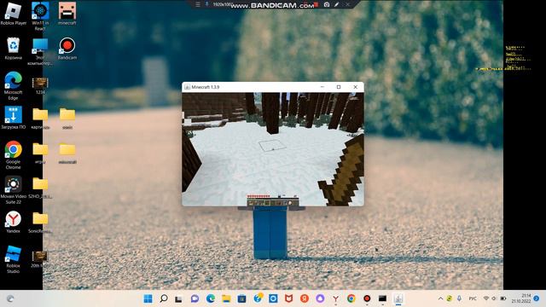546x307 pixels.
Task: Open the игры folder on the desktop
Action: click(x=40, y=153)
